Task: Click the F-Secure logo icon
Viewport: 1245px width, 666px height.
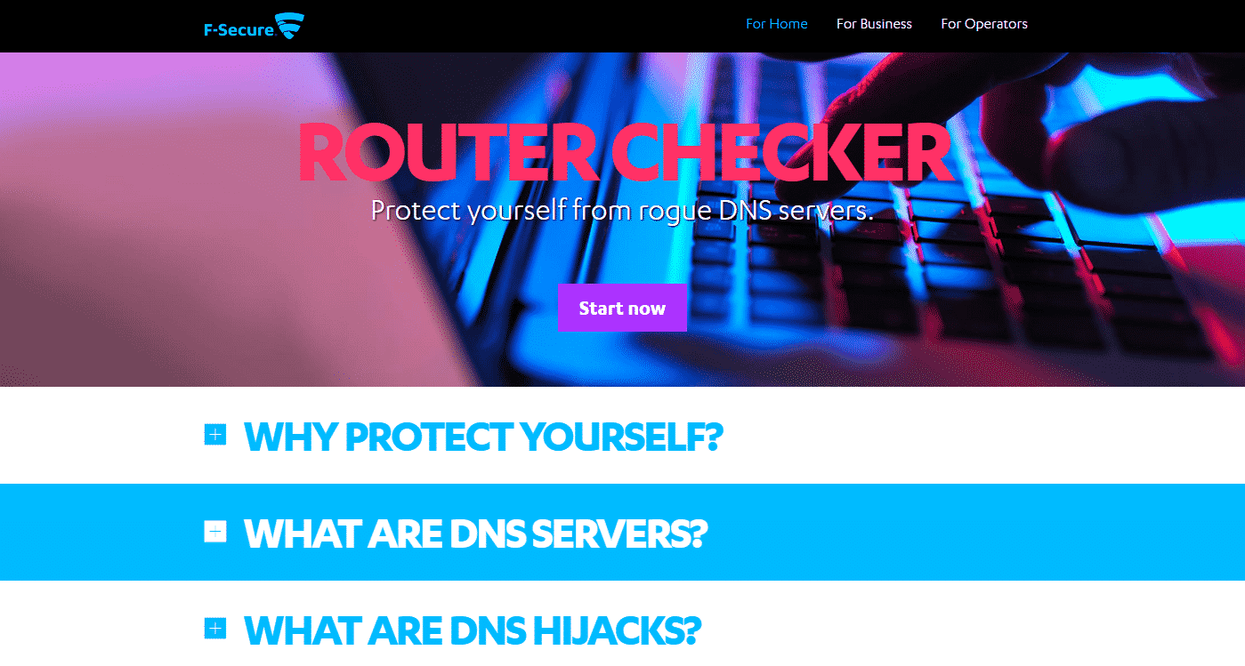Action: click(290, 26)
